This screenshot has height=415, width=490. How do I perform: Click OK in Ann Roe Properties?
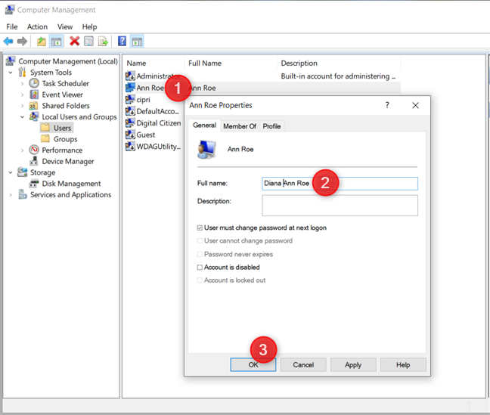pyautogui.click(x=253, y=364)
